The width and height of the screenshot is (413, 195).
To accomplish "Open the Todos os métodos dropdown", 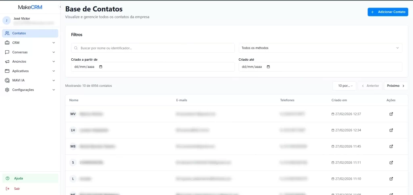I will click(x=320, y=48).
